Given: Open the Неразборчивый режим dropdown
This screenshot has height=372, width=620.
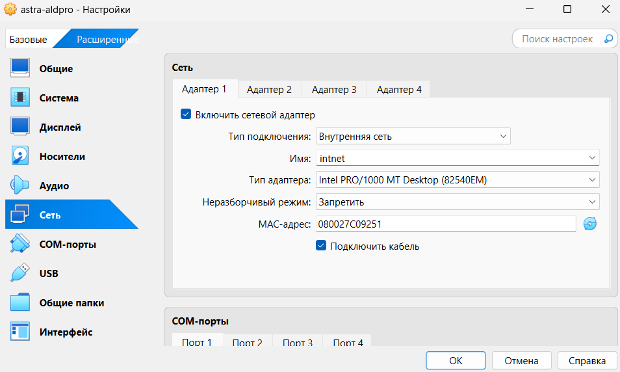Looking at the screenshot, I should pyautogui.click(x=458, y=202).
